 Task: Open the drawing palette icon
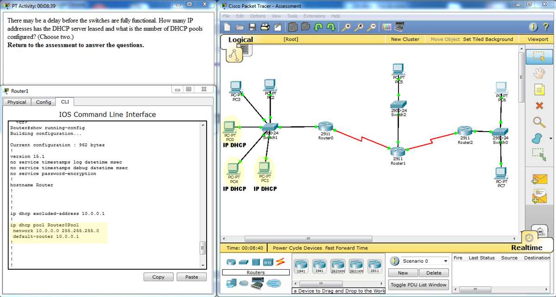click(x=386, y=27)
